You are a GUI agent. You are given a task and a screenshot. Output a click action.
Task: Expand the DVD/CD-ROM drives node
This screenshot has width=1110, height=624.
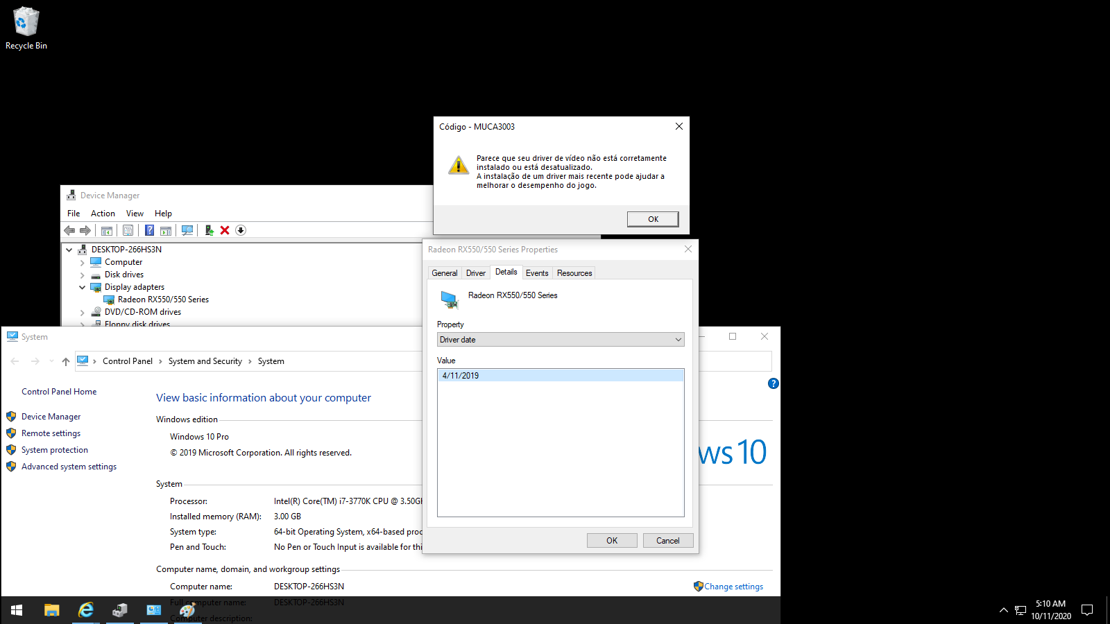[83, 313]
